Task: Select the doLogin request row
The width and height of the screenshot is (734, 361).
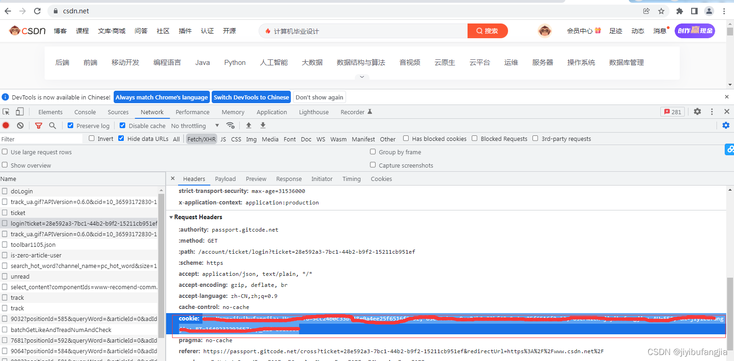Action: point(79,191)
